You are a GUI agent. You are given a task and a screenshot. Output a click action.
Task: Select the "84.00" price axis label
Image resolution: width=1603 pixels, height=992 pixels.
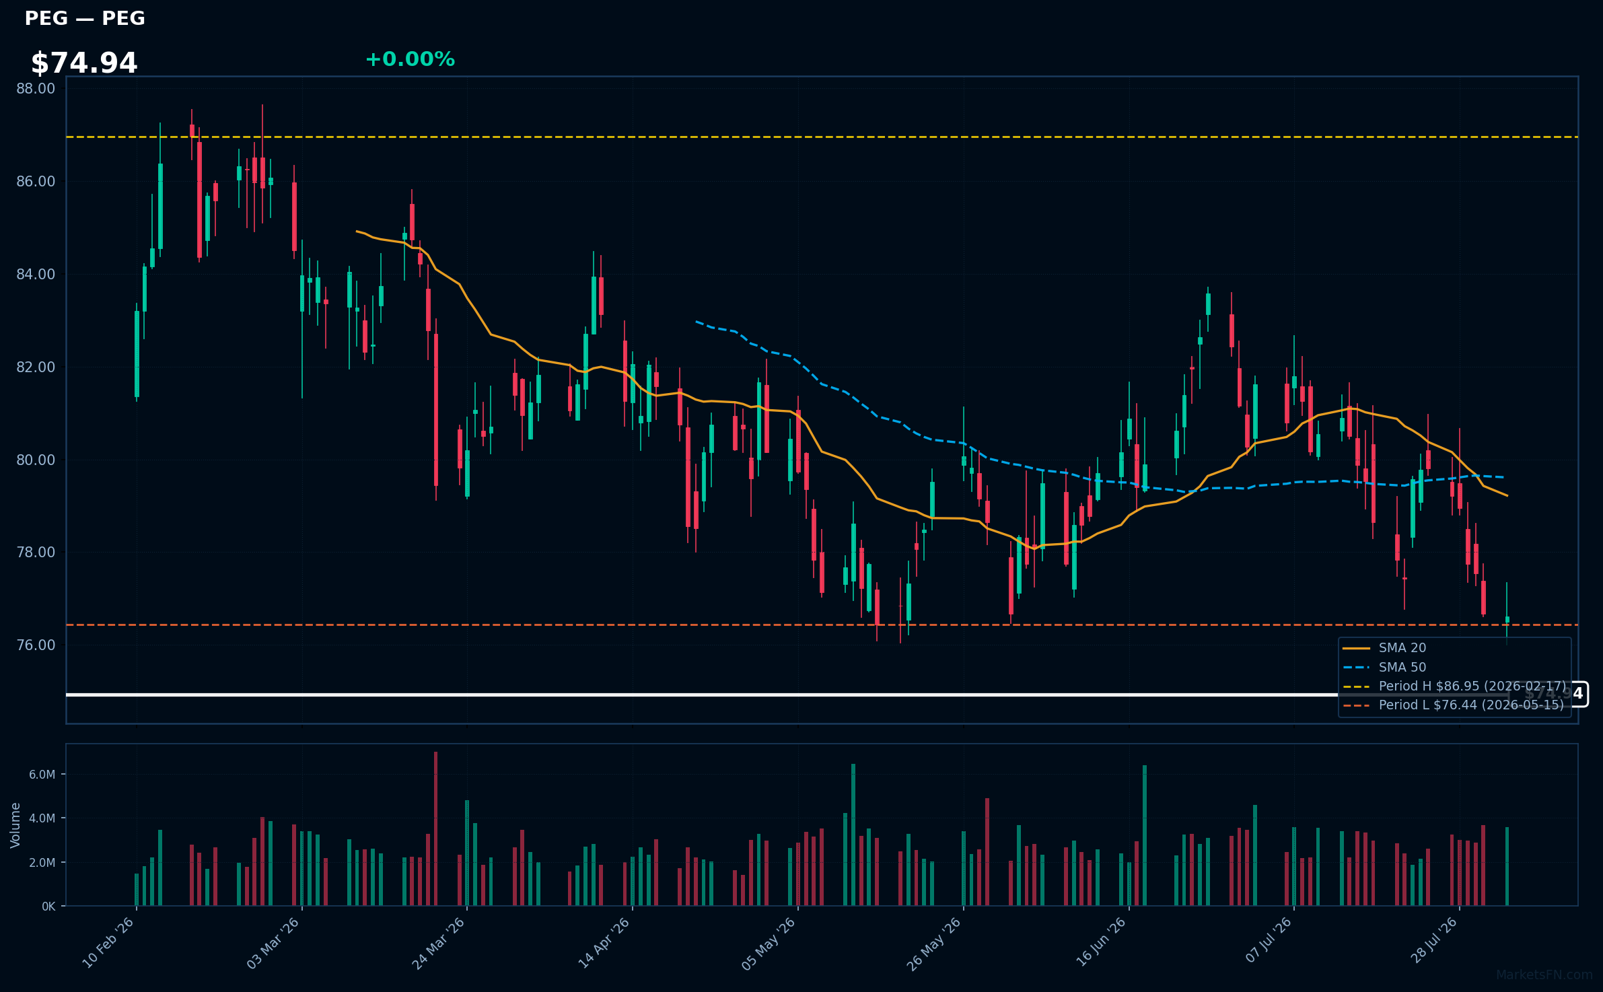pos(36,275)
